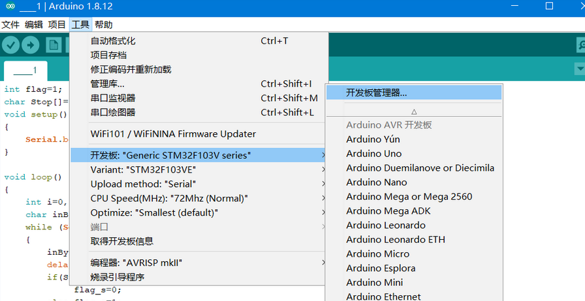Close the 工具 menu in menu bar
Viewport: 585px width, 301px height.
80,25
